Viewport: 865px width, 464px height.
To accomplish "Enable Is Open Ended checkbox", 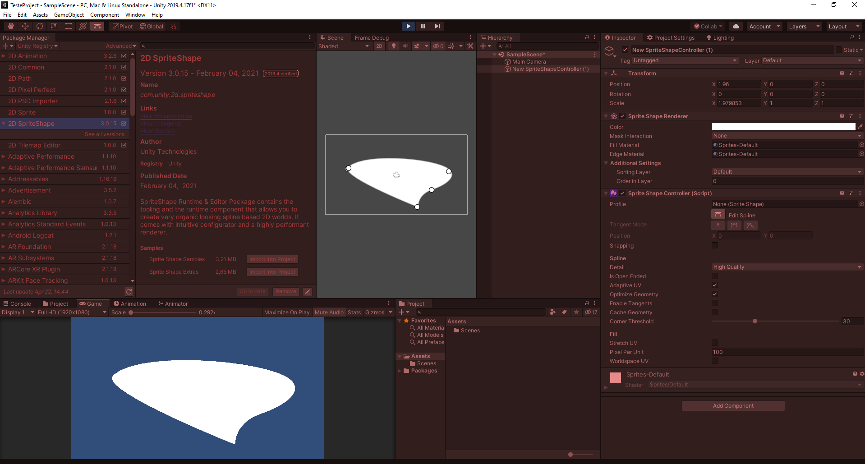I will 715,276.
